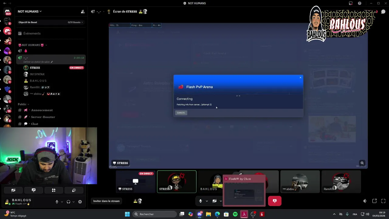Open STRESS live stream tile with EN DIRECT
Viewport: 389px width, 219px height.
(x=136, y=182)
